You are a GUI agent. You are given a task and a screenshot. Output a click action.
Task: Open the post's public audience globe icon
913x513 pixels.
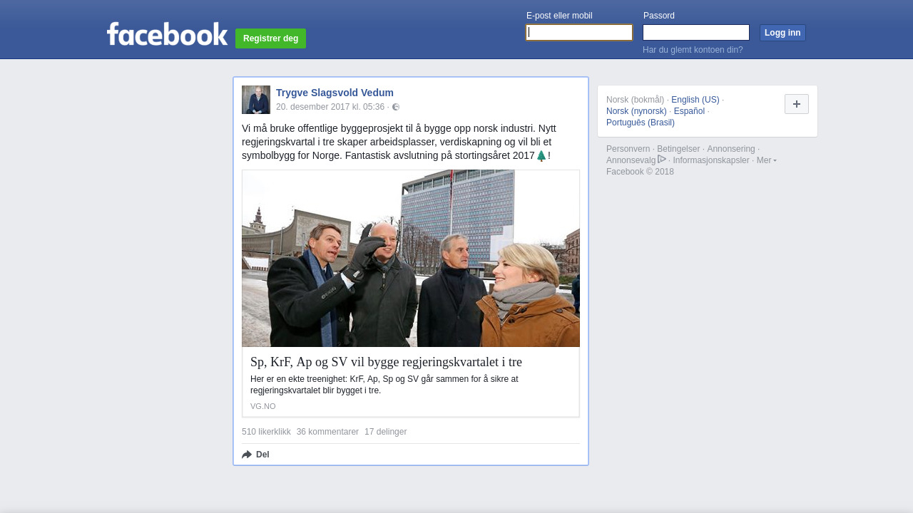tap(396, 107)
